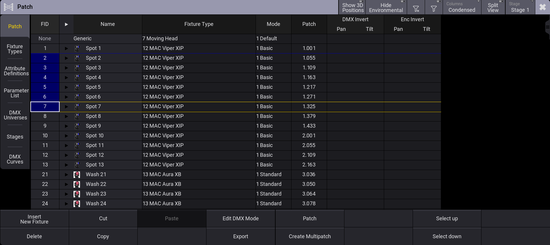Click Create Multipatch button
This screenshot has width=550, height=245.
[310, 236]
